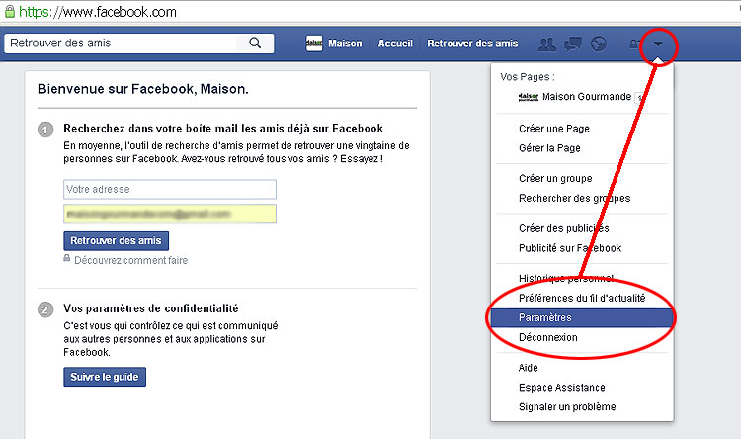Click the Votre adresse input field
Screen dimensions: 741x439
170,189
